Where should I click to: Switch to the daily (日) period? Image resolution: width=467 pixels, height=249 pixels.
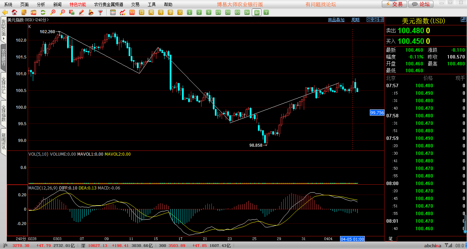(142, 12)
